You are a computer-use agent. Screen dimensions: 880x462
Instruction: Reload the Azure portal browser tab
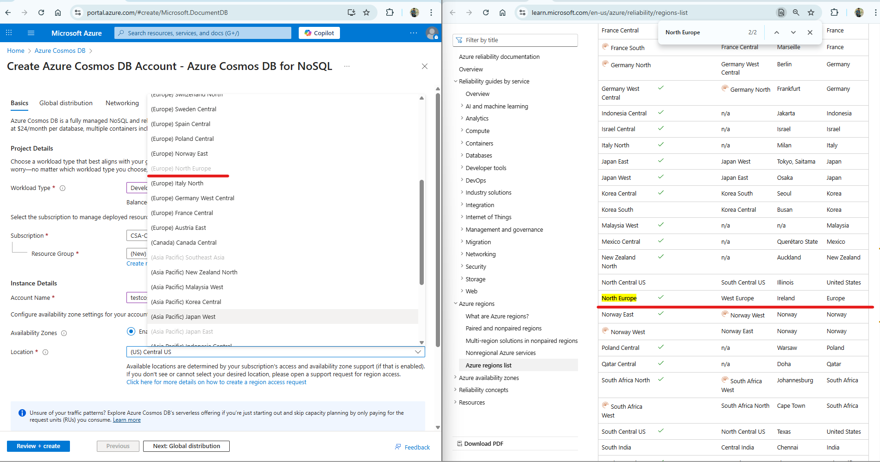41,13
